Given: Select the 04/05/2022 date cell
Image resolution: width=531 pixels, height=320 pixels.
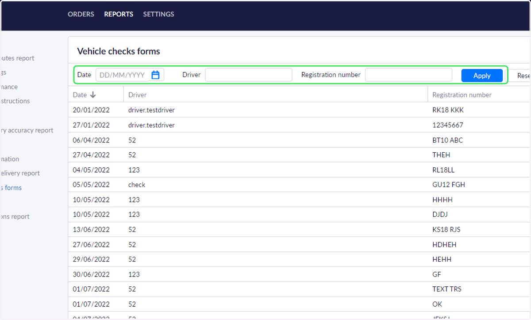Looking at the screenshot, I should 91,170.
